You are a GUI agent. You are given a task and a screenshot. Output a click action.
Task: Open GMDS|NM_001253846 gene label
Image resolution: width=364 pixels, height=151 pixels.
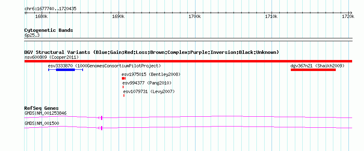45,113
